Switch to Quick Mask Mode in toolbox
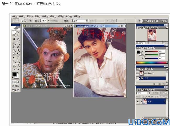The image size is (170, 126). (18, 82)
